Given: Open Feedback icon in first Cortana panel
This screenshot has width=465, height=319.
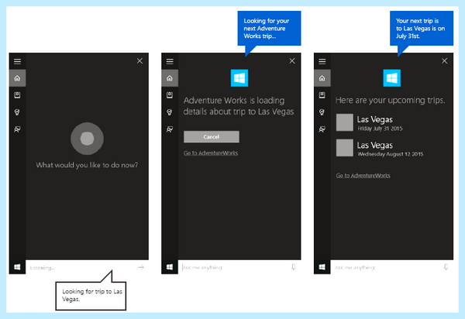Looking at the screenshot, I should pos(17,129).
